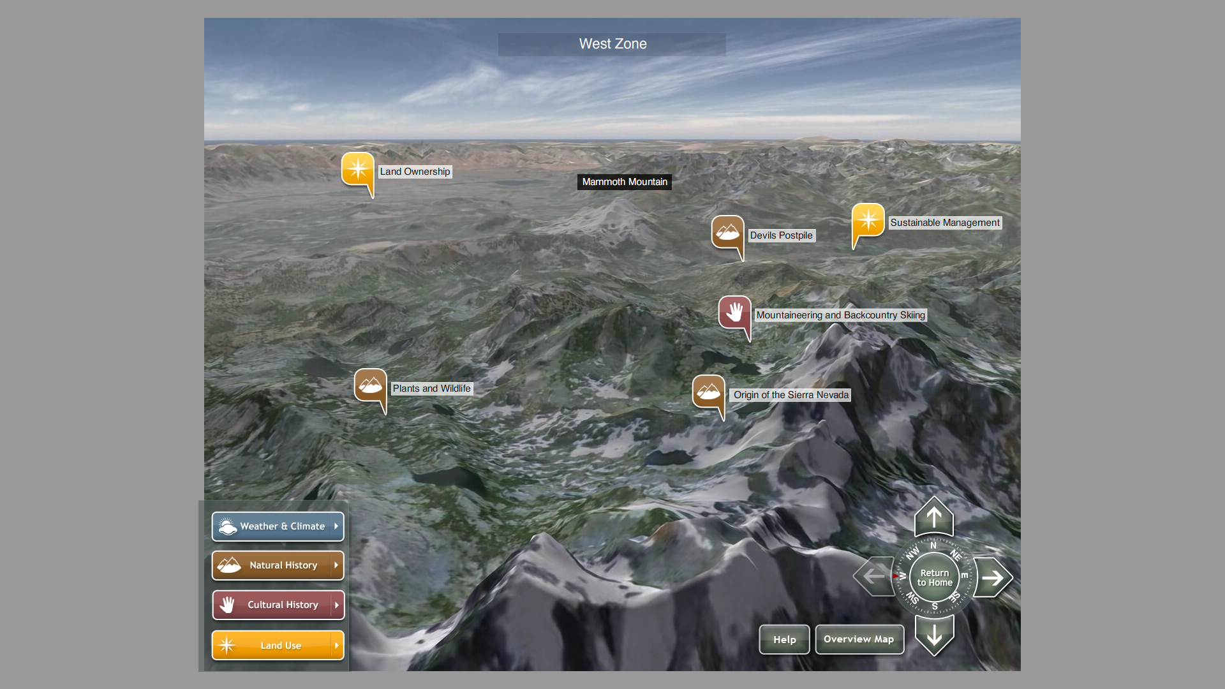Expand the Weather & Climate chevron arrow
Viewport: 1225px width, 689px height.
(x=336, y=526)
